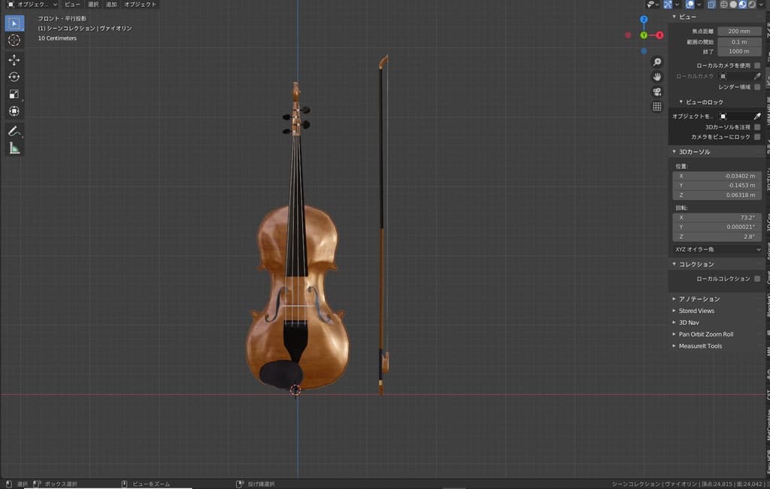
Task: Open the XYZ オイラー角 rotation dropdown
Action: point(717,249)
